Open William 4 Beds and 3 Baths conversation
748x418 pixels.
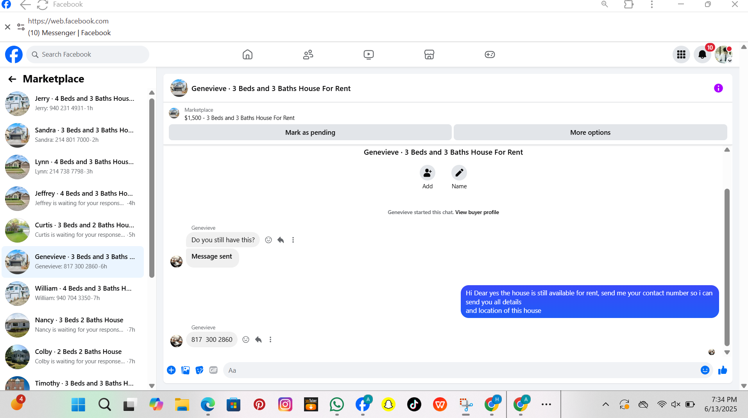73,293
